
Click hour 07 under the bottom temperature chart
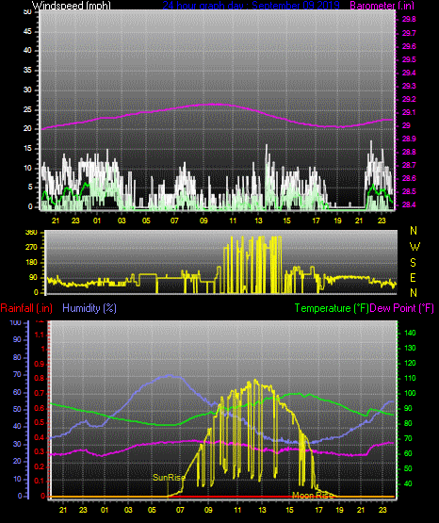point(180,510)
